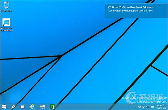Show hidden system tray icons
Viewport: 168px width, 110px height.
[135, 107]
